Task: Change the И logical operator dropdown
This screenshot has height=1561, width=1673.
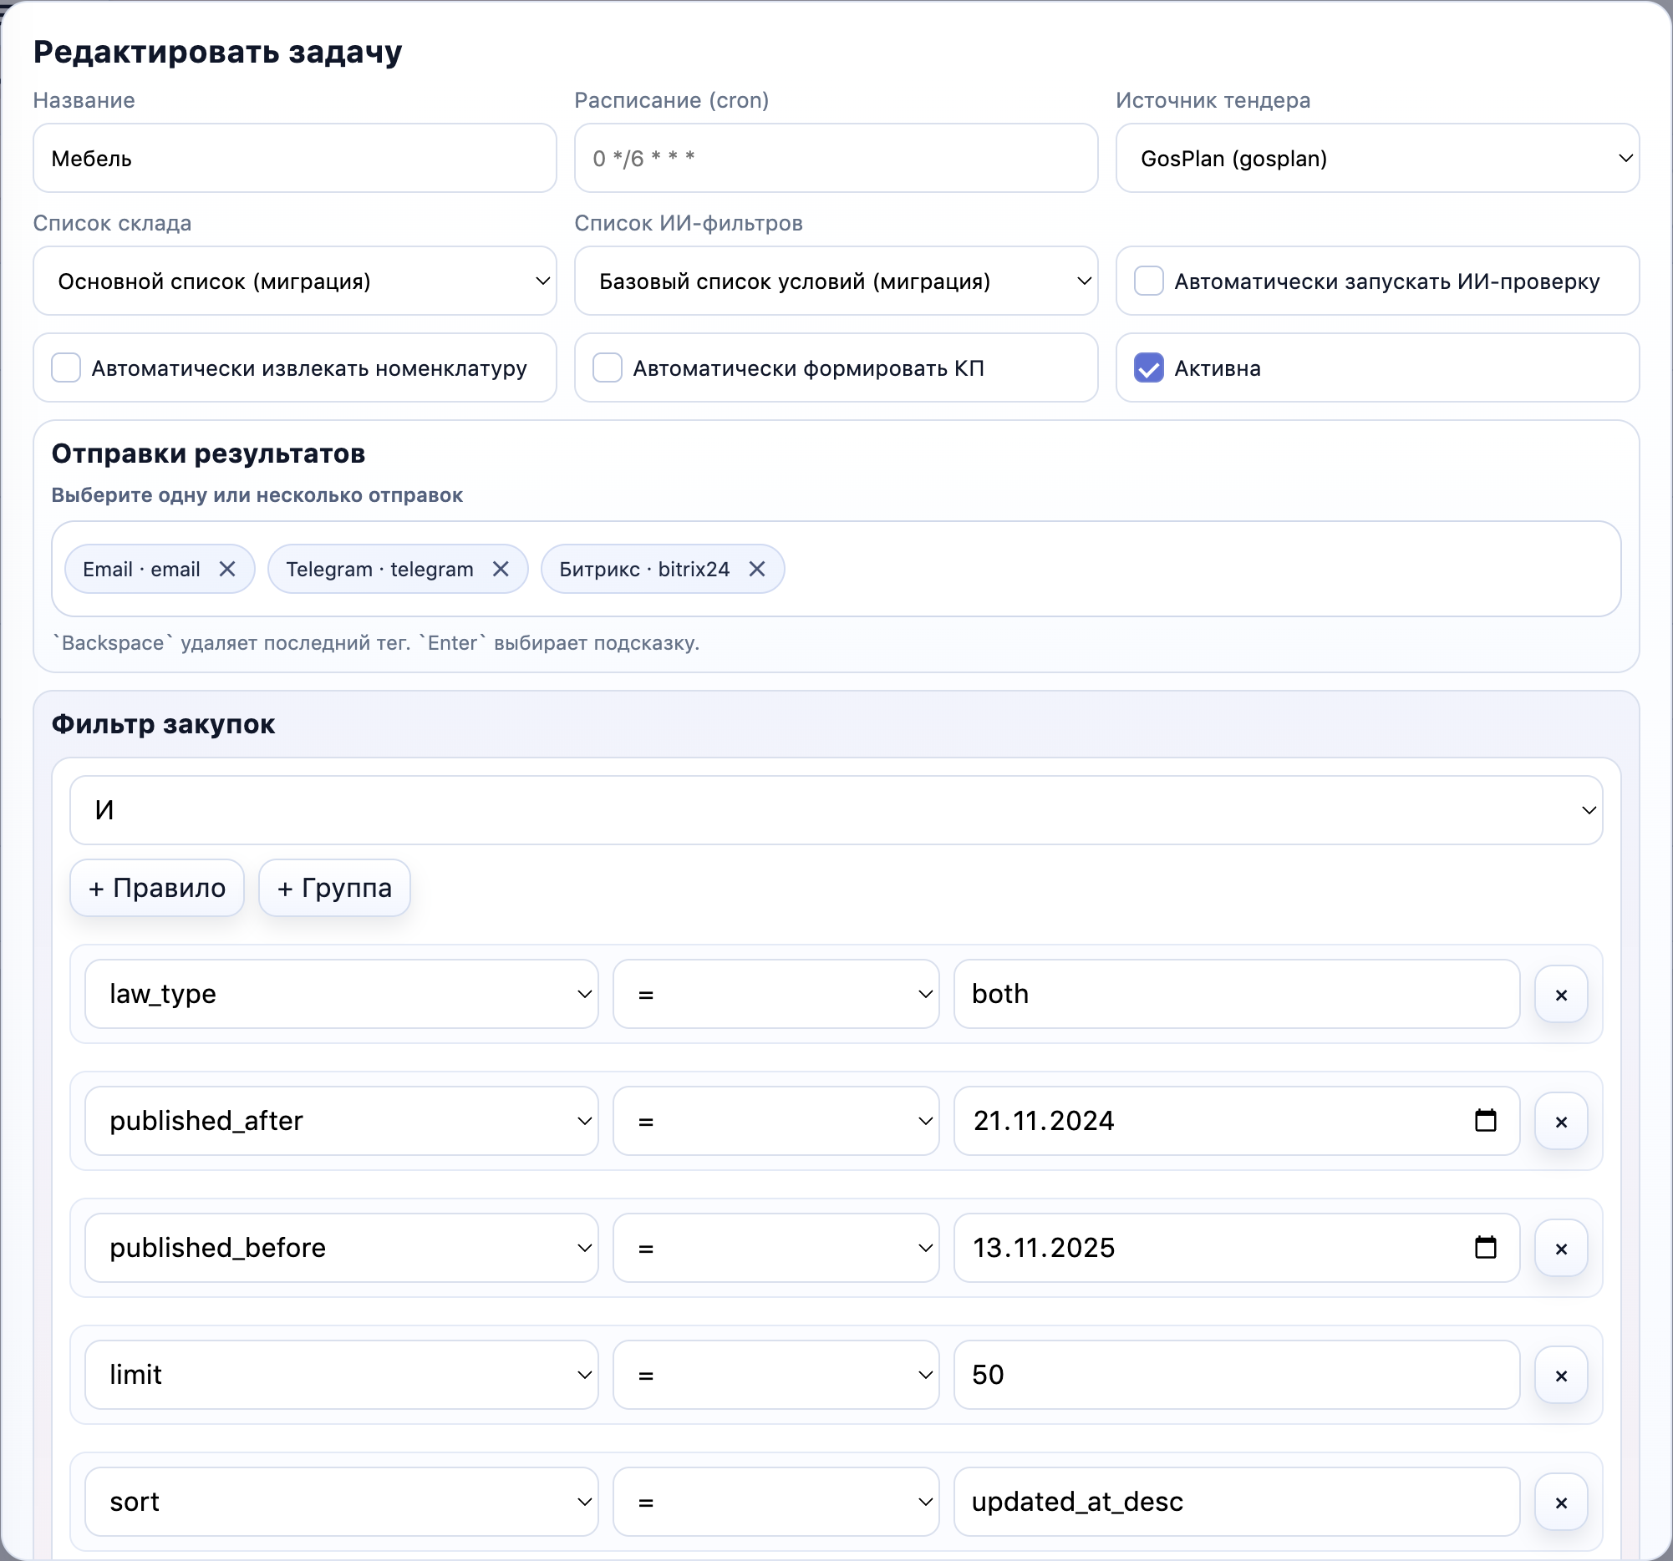Action: tap(836, 810)
